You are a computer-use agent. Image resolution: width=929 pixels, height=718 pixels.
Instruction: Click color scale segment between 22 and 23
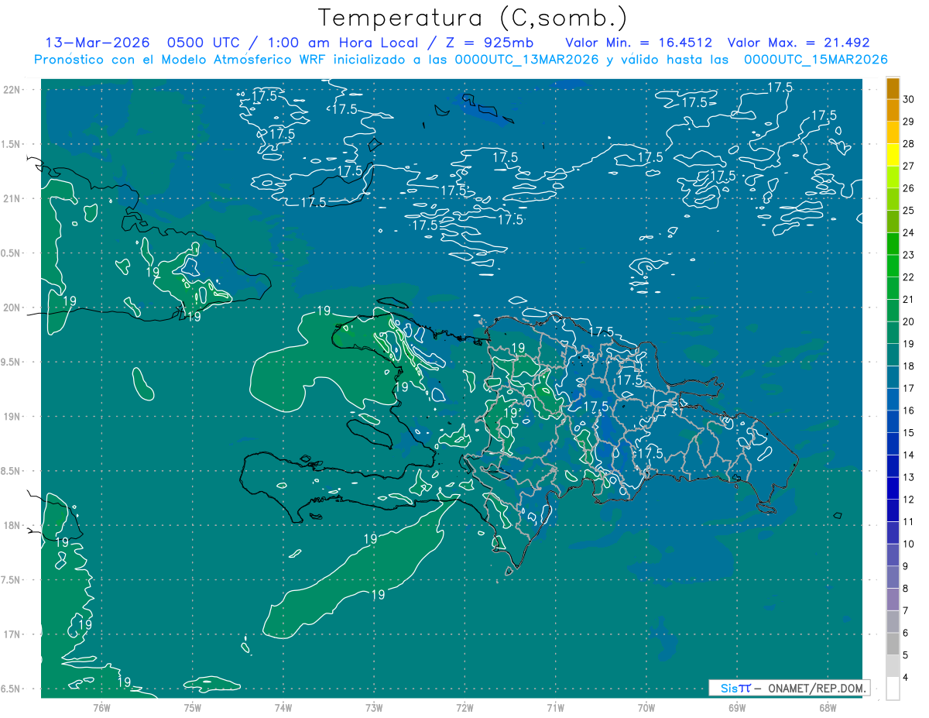click(893, 266)
